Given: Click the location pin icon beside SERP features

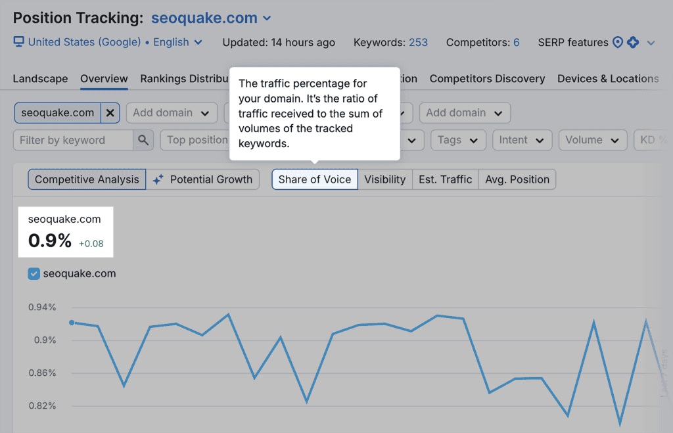Looking at the screenshot, I should point(617,42).
